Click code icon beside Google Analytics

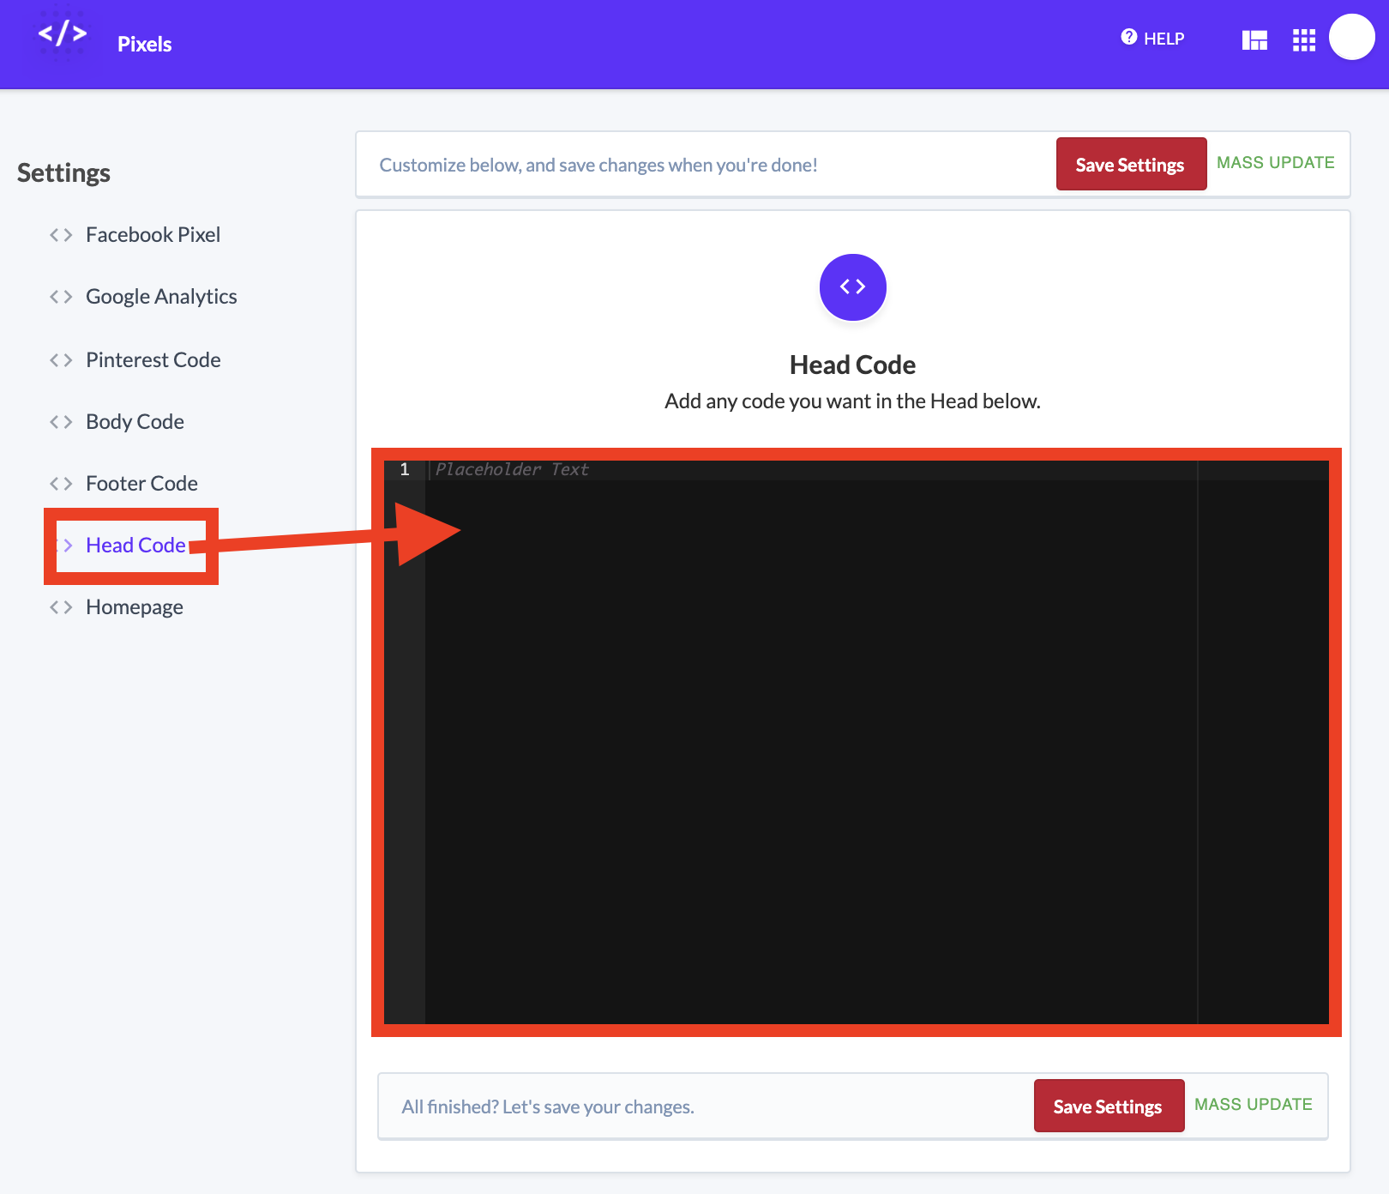click(x=61, y=297)
